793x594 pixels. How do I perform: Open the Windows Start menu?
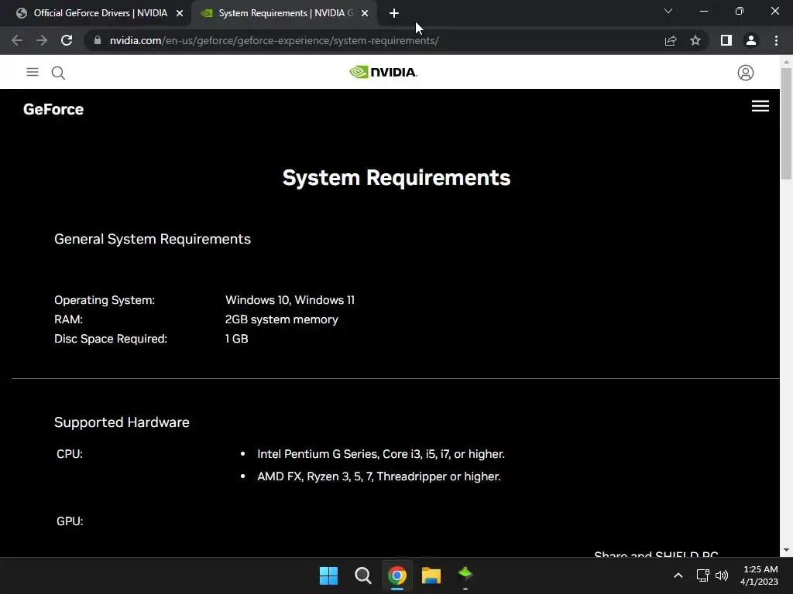click(x=328, y=575)
